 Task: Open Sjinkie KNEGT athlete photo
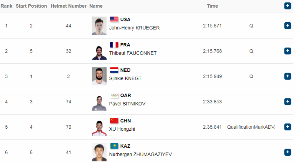(99, 76)
